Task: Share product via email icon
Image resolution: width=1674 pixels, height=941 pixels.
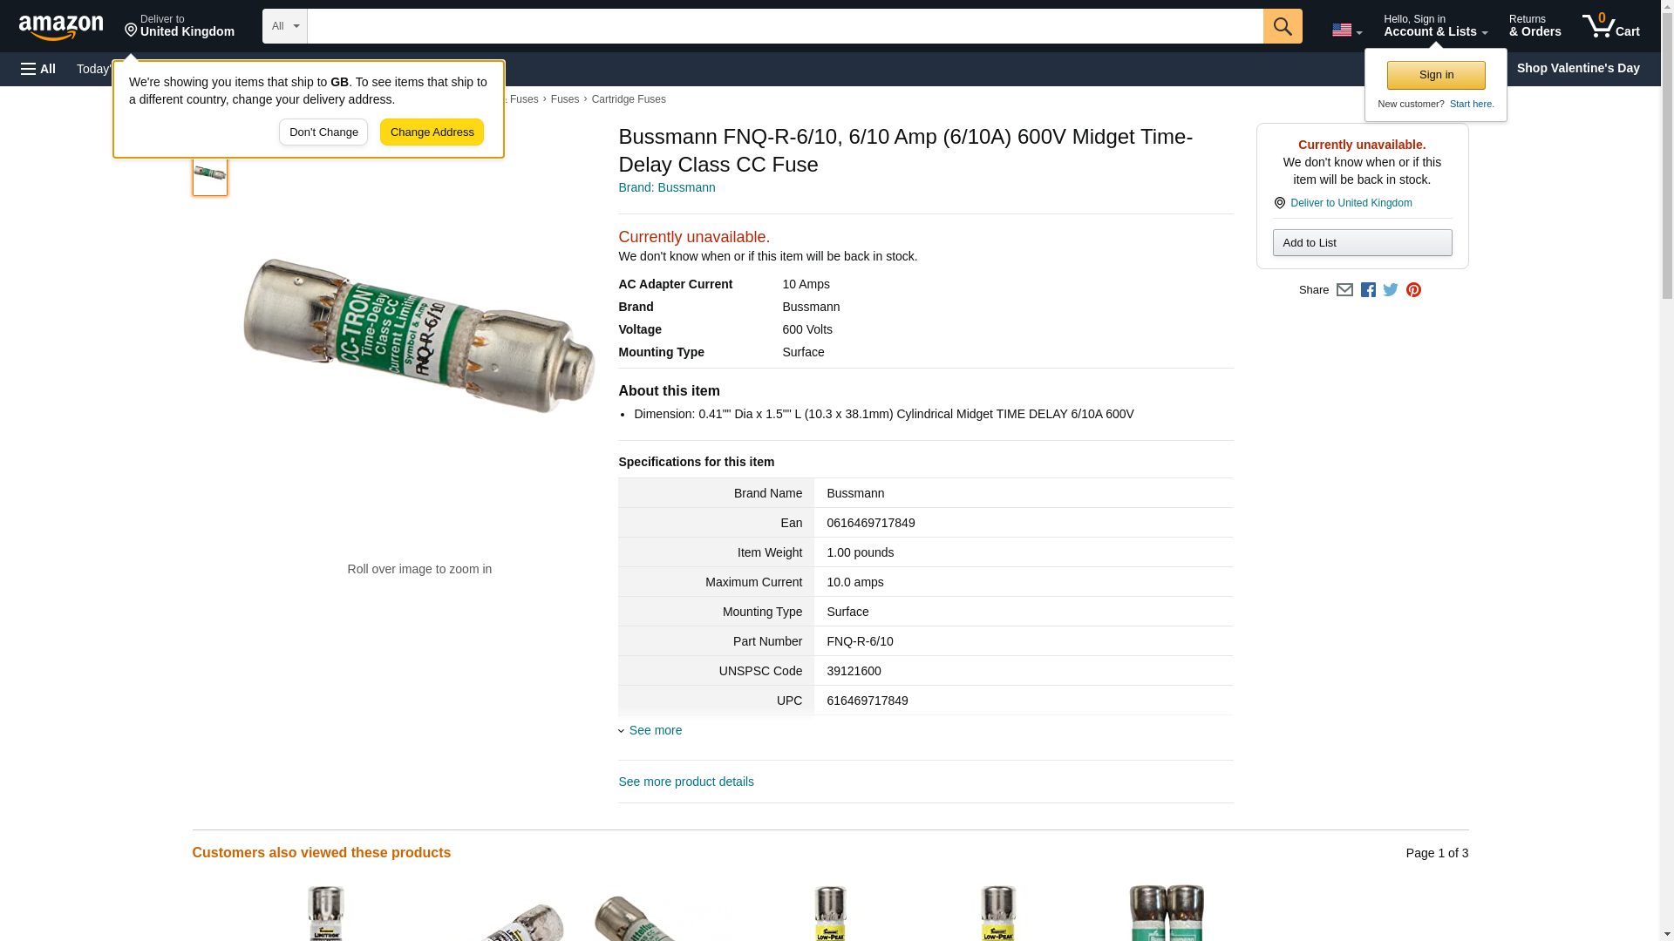Action: [x=1344, y=290]
